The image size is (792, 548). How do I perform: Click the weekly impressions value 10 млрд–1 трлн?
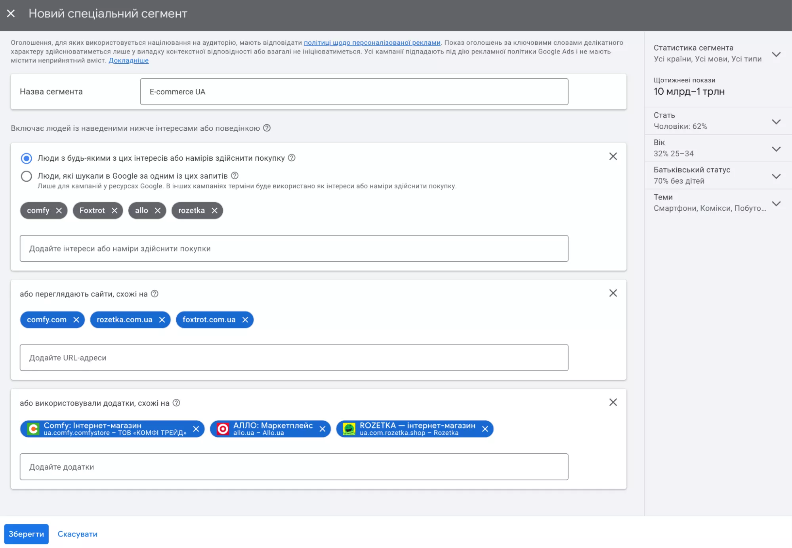click(x=689, y=91)
